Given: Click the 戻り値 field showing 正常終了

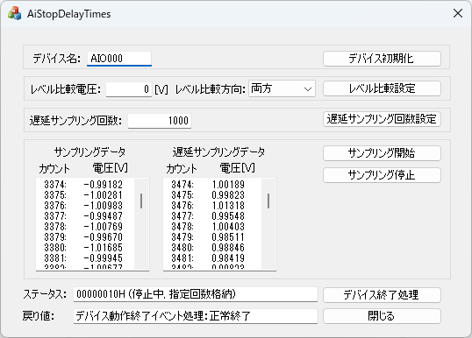Looking at the screenshot, I should coord(196,316).
